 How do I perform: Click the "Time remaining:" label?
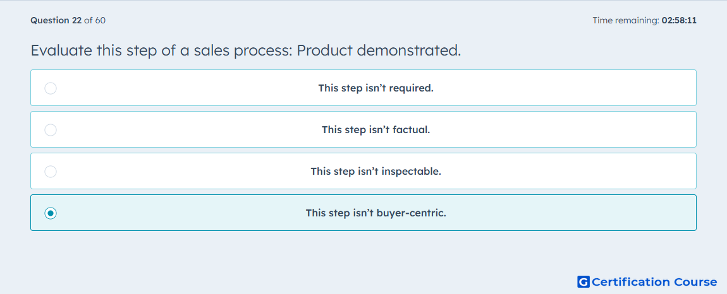[x=626, y=20]
